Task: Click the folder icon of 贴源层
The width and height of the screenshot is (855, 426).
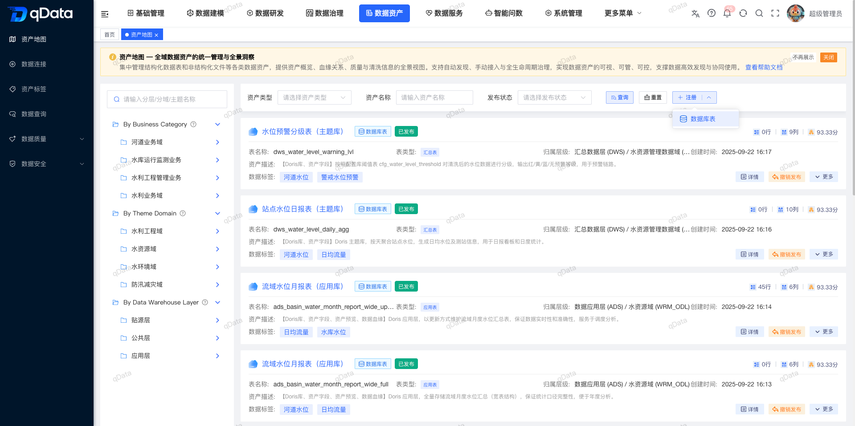Action: coord(124,320)
